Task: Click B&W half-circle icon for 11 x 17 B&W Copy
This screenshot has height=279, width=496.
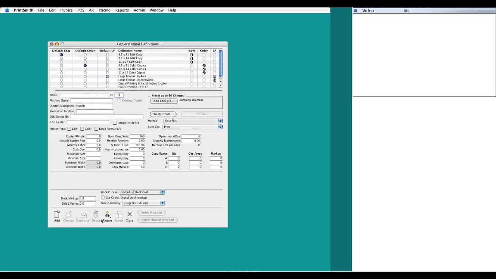Action: click(x=191, y=62)
